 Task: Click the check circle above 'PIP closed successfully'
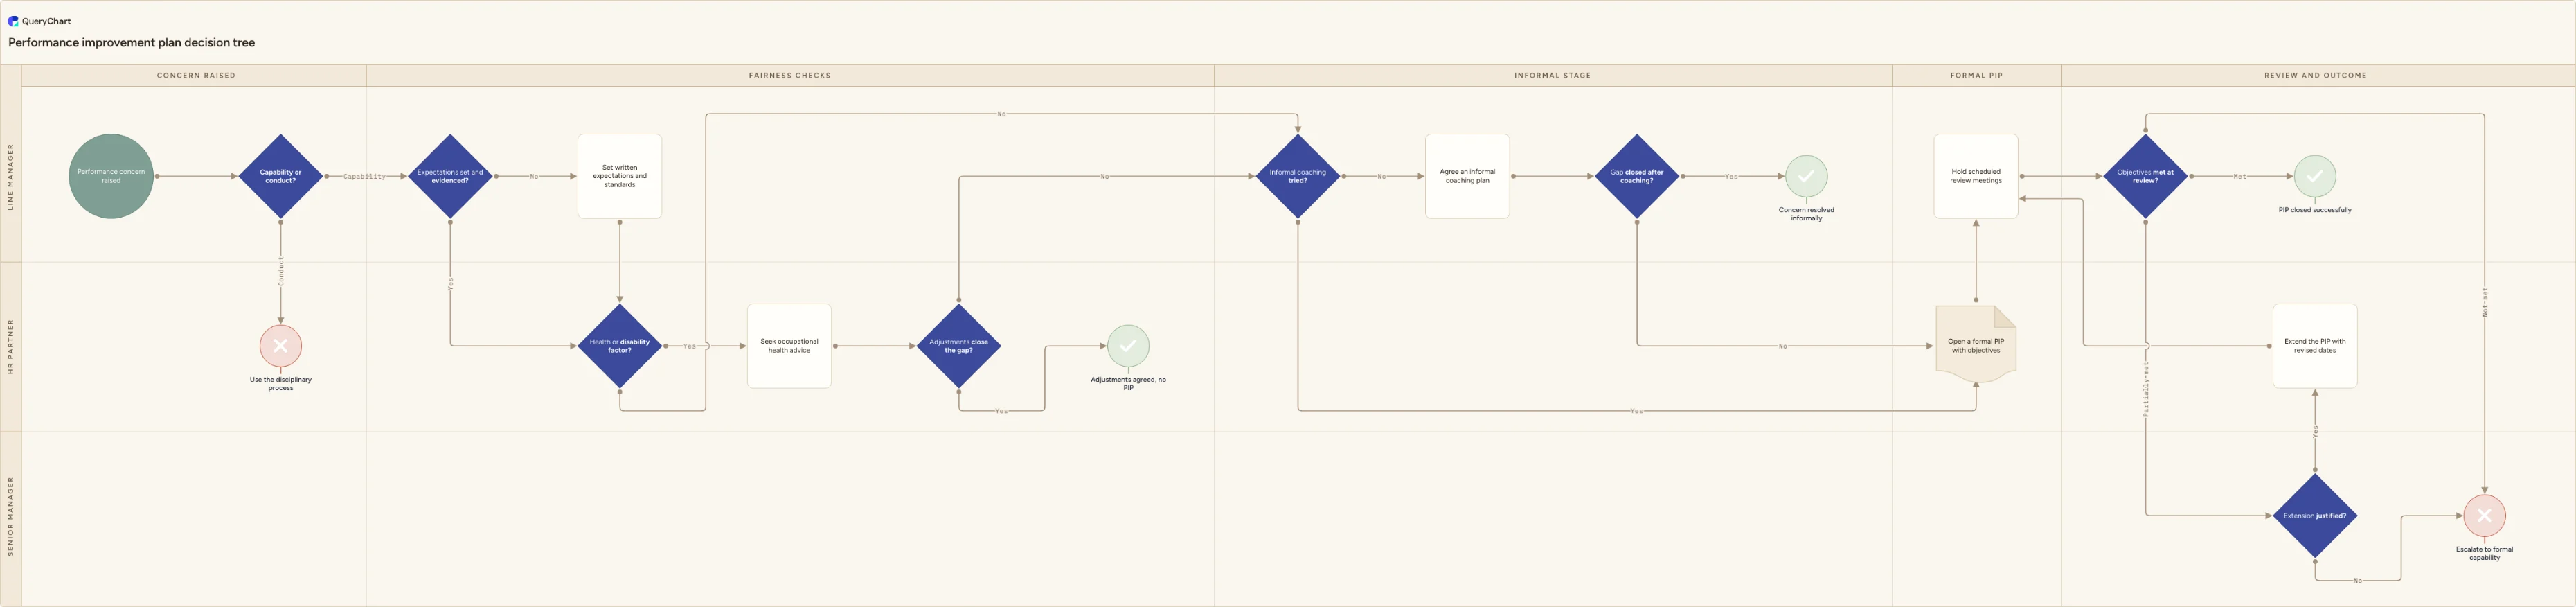pos(2315,176)
